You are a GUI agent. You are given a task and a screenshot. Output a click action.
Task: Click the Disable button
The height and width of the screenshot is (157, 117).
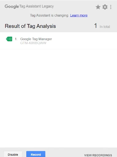13,154
